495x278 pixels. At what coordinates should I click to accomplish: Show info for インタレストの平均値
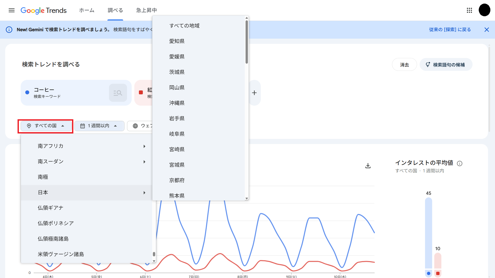460,163
